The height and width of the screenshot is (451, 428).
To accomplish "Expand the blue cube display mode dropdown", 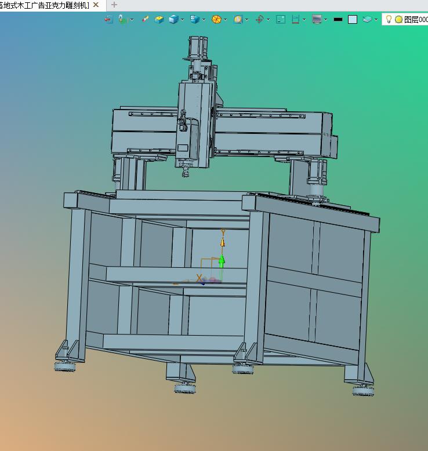I will [x=183, y=20].
